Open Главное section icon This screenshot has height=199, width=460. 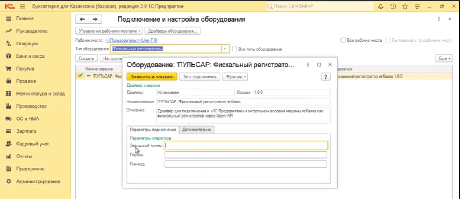click(9, 18)
